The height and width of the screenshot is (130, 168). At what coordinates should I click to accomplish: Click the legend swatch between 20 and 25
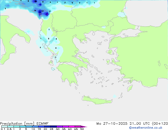(47, 127)
